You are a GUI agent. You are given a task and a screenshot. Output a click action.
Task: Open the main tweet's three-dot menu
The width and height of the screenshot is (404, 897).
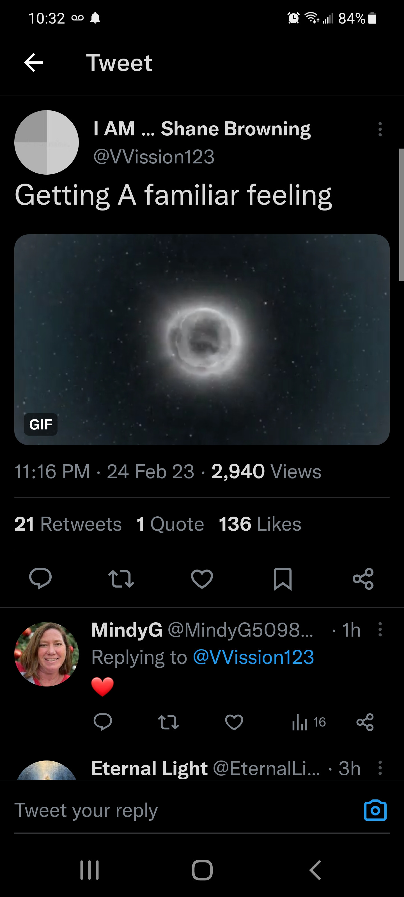tap(380, 129)
